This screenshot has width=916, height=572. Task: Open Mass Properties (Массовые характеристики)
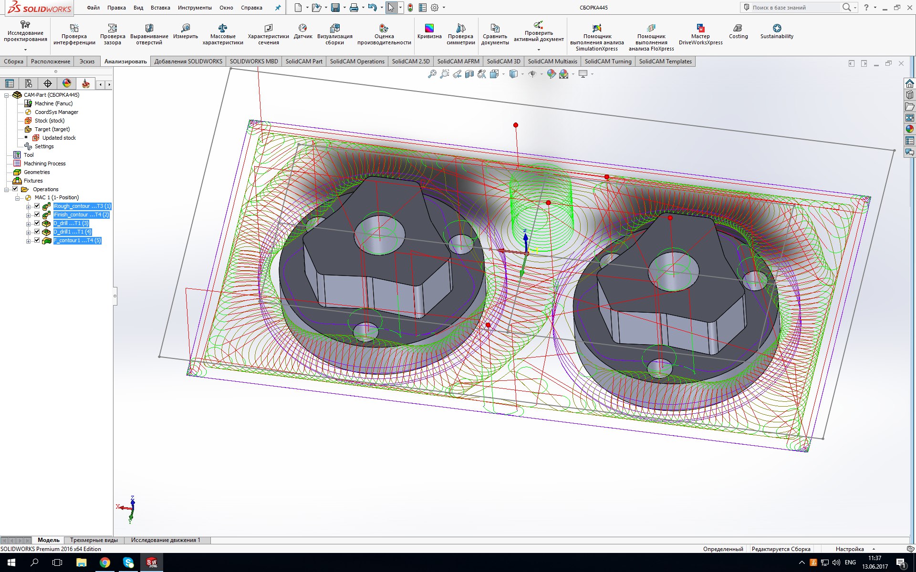pyautogui.click(x=223, y=34)
